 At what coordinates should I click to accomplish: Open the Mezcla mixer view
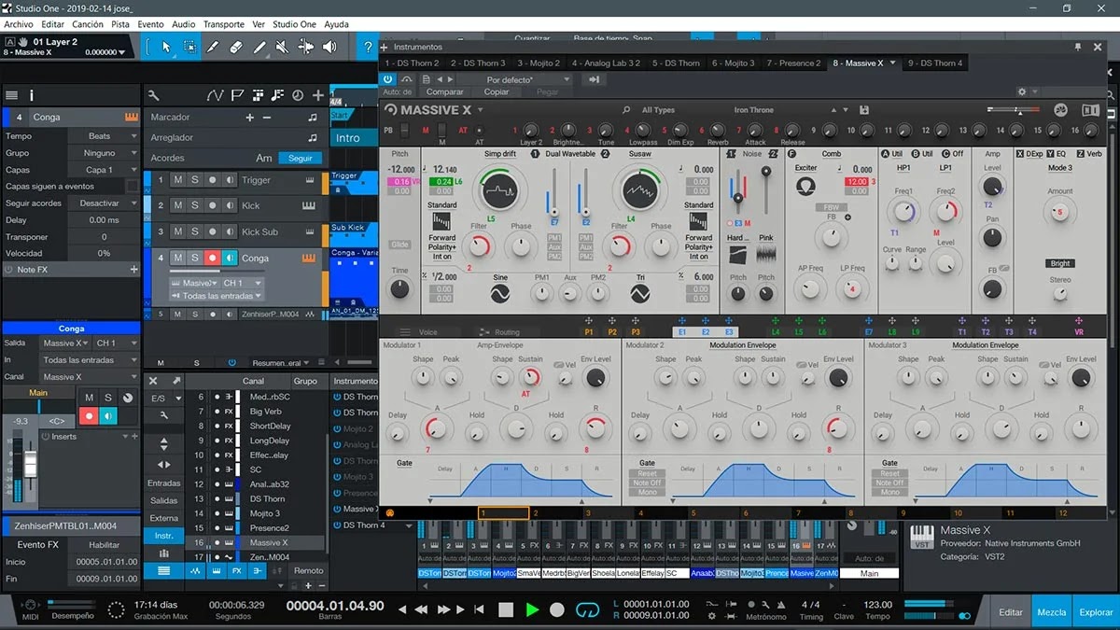click(1052, 612)
